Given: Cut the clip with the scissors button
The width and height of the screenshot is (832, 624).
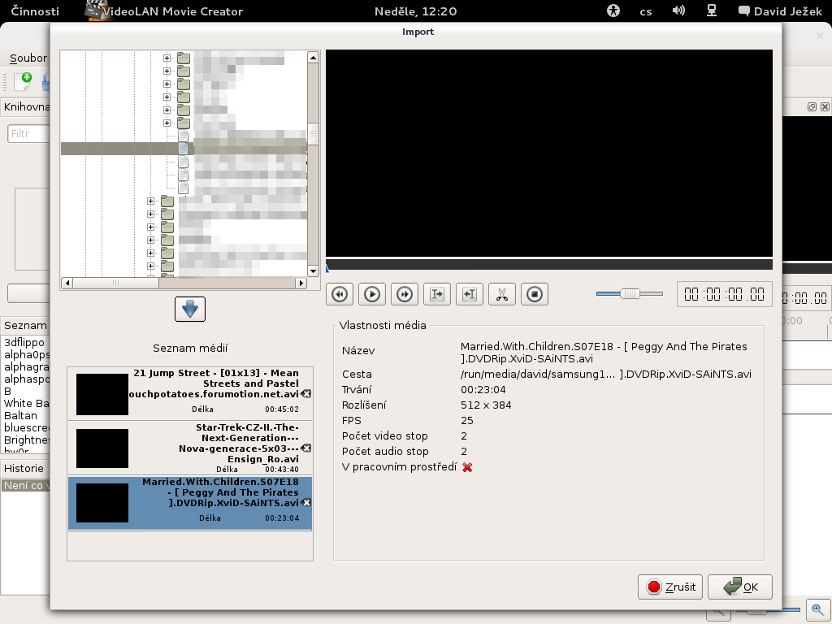Looking at the screenshot, I should [x=502, y=294].
